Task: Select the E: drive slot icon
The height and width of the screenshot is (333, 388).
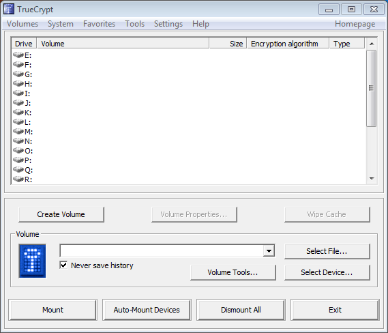Action: (x=18, y=55)
